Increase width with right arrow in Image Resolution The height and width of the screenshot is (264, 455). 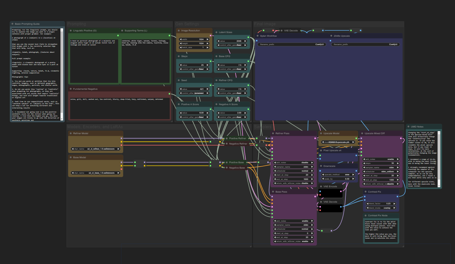207,39
